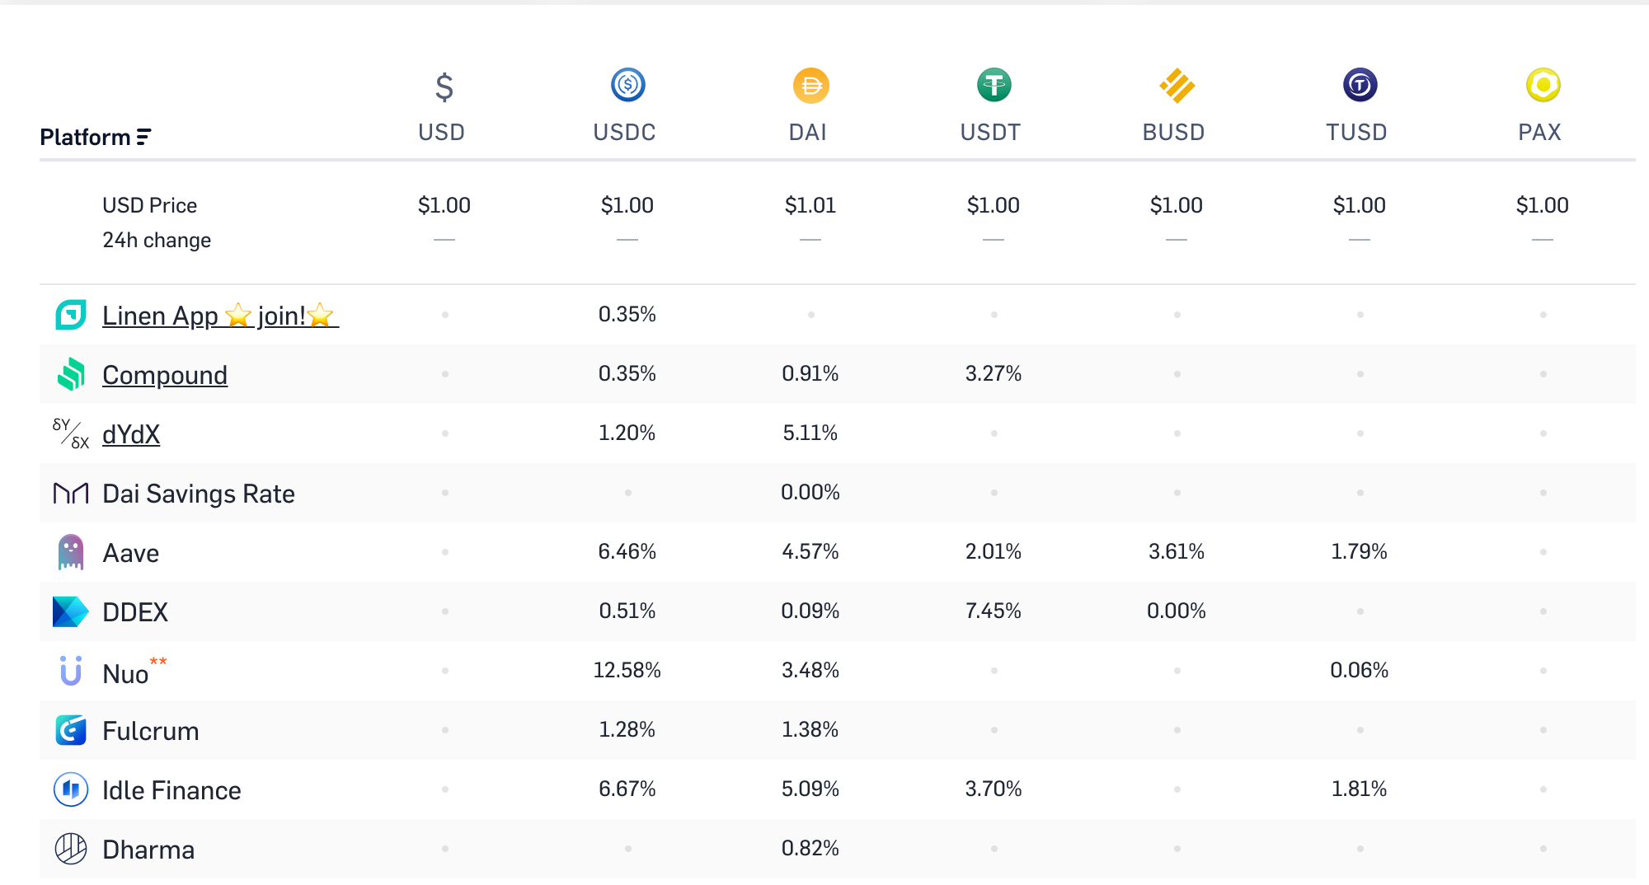Click the BUSD coin icon
Viewport: 1649px width, 885px height.
coord(1177,85)
